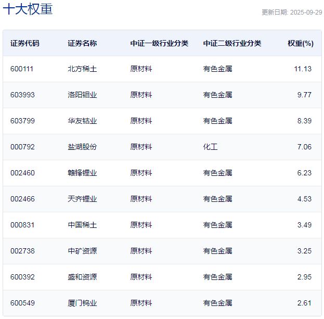Click the 化工 industry classification cell
The width and height of the screenshot is (324, 319).
point(210,147)
